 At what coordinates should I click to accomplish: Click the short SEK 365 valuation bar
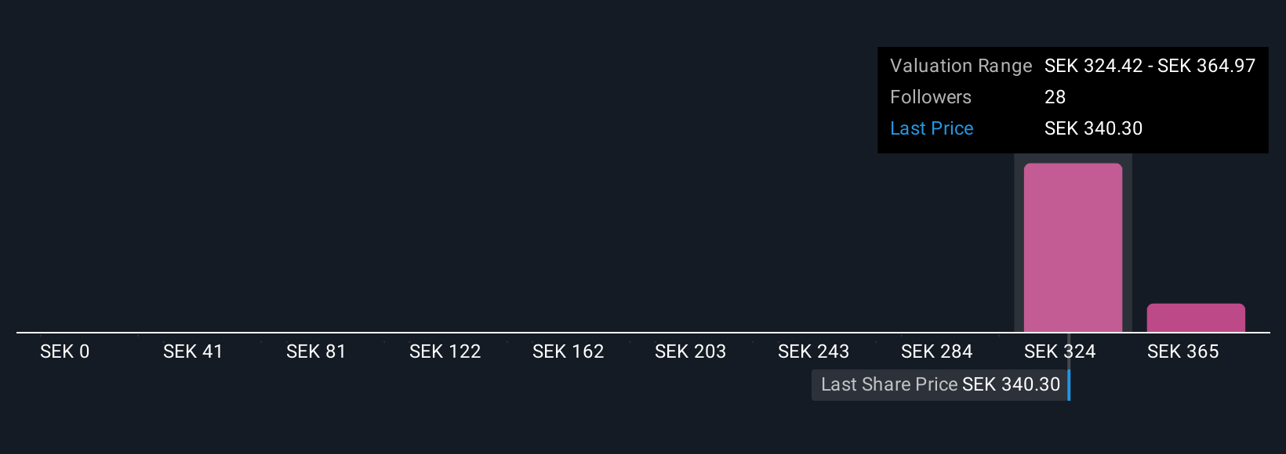pyautogui.click(x=1196, y=318)
